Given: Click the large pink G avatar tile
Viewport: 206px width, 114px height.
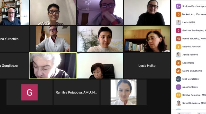Looking at the screenshot, I should pos(29,92).
